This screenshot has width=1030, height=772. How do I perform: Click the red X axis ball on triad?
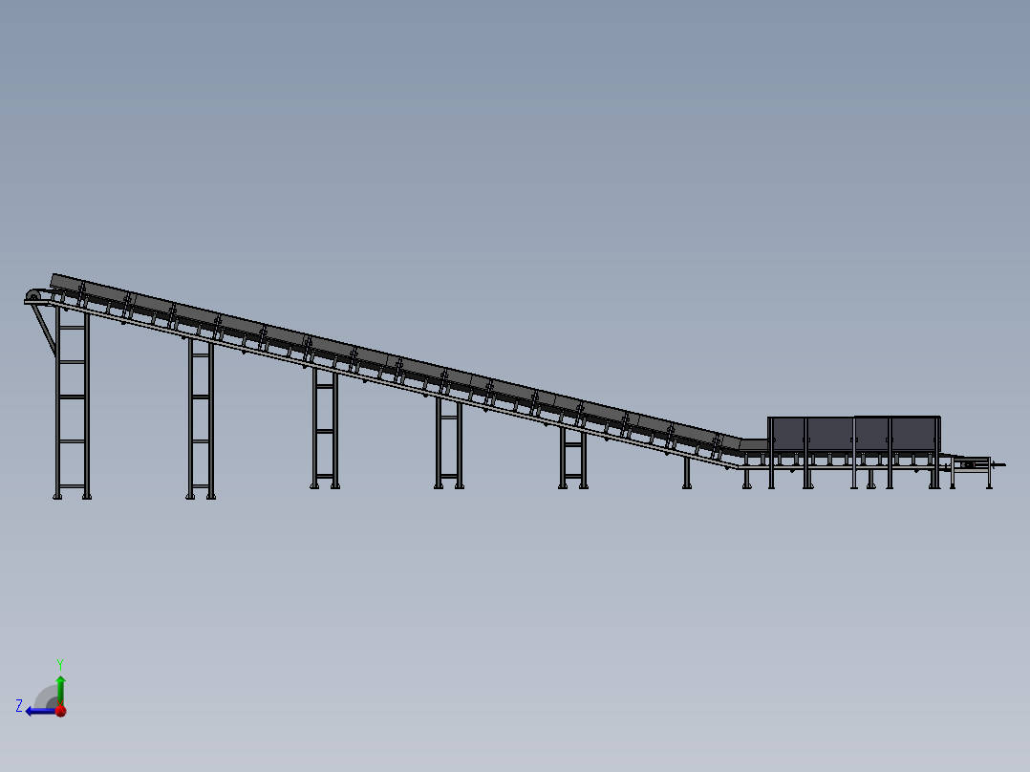pos(60,711)
